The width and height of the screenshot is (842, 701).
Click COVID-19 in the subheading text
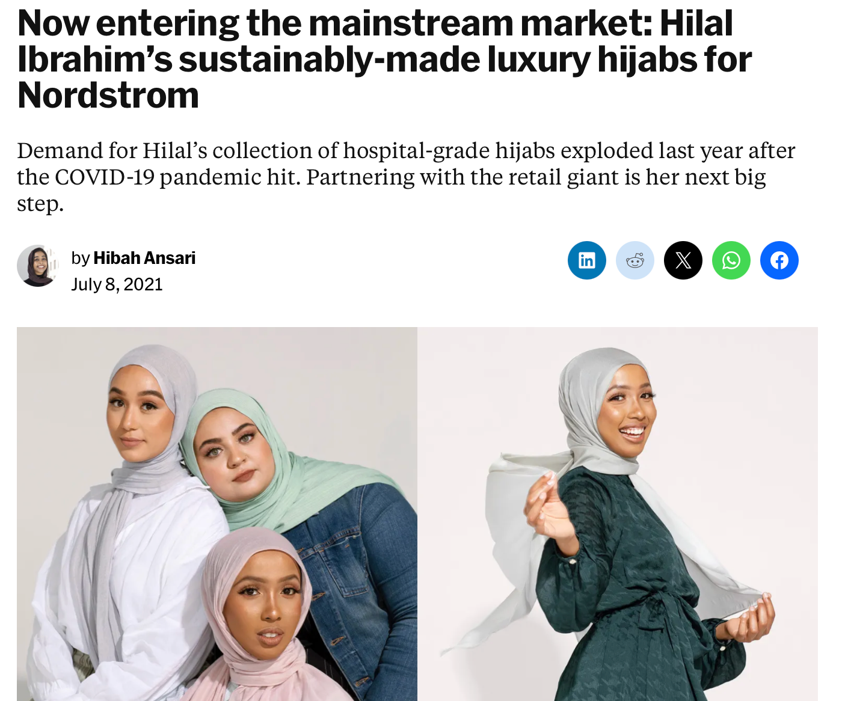click(x=105, y=177)
